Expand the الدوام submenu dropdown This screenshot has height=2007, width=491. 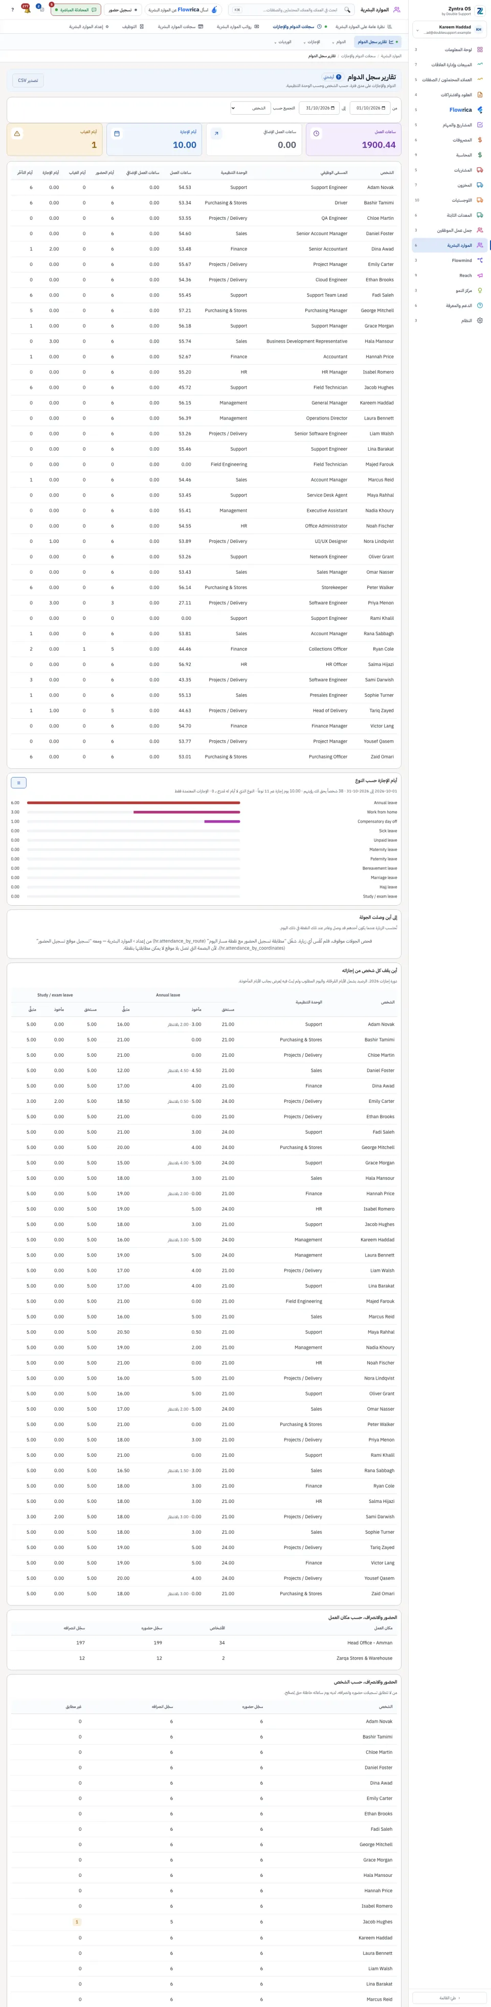click(x=339, y=42)
